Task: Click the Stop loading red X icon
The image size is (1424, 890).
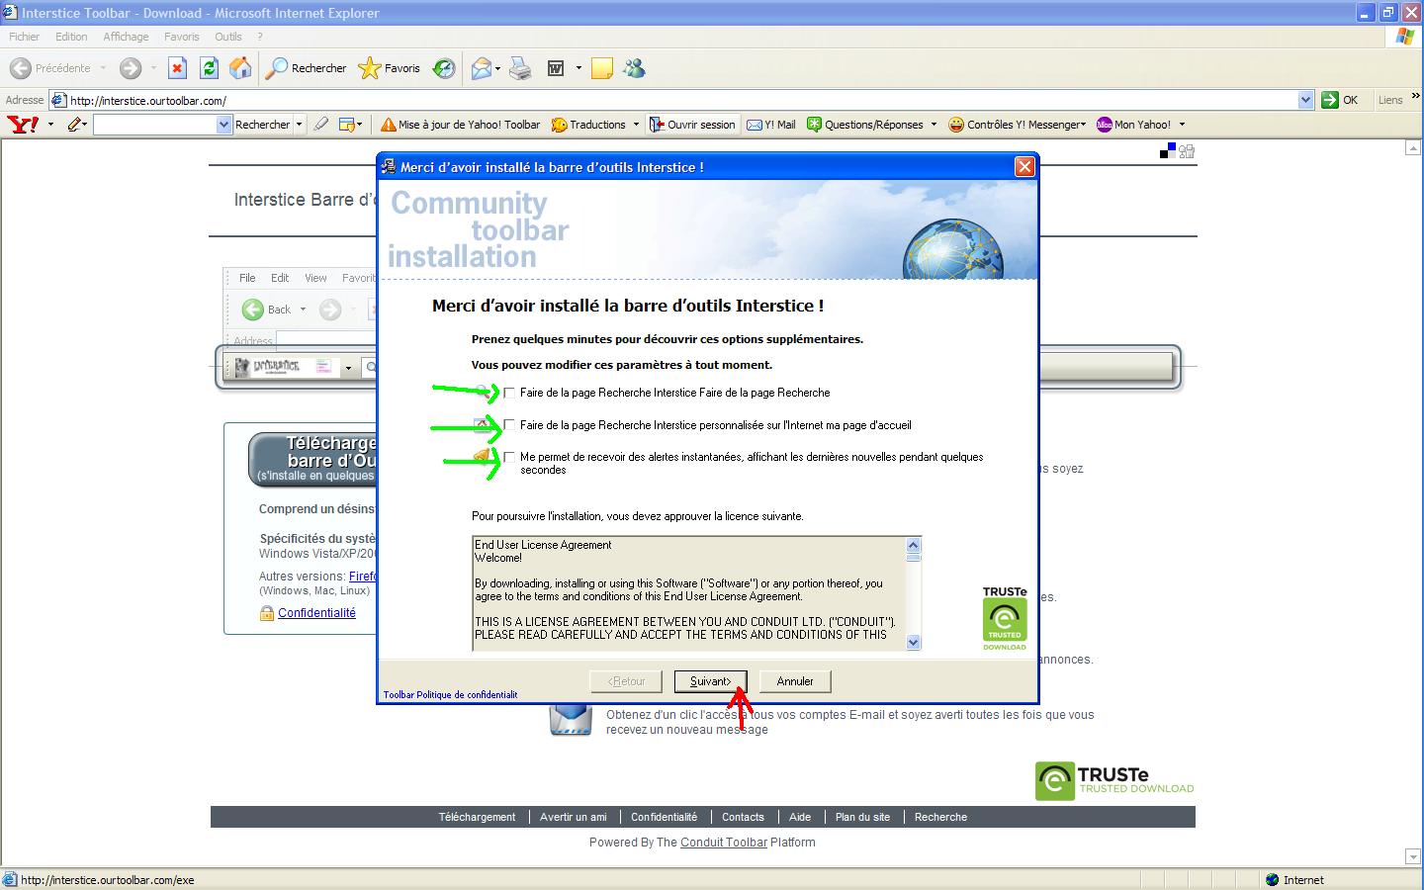Action: (177, 68)
